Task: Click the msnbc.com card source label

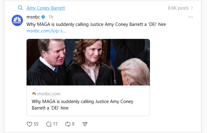Action: pos(49,94)
